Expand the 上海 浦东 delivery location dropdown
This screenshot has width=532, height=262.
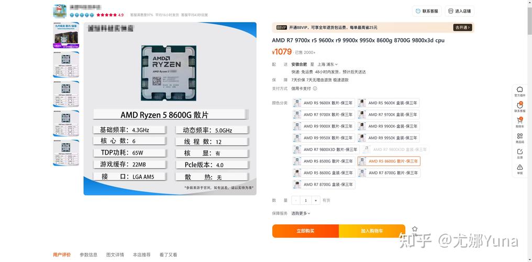tap(327, 64)
